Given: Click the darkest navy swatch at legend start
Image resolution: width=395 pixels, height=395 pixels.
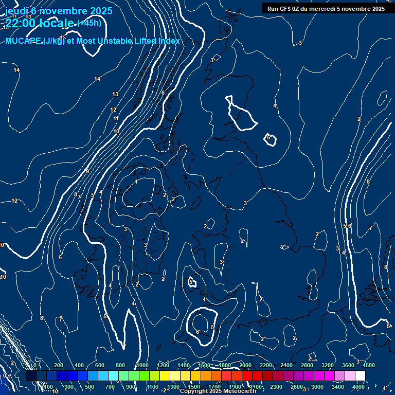Looking at the screenshot, I should coord(31,376).
